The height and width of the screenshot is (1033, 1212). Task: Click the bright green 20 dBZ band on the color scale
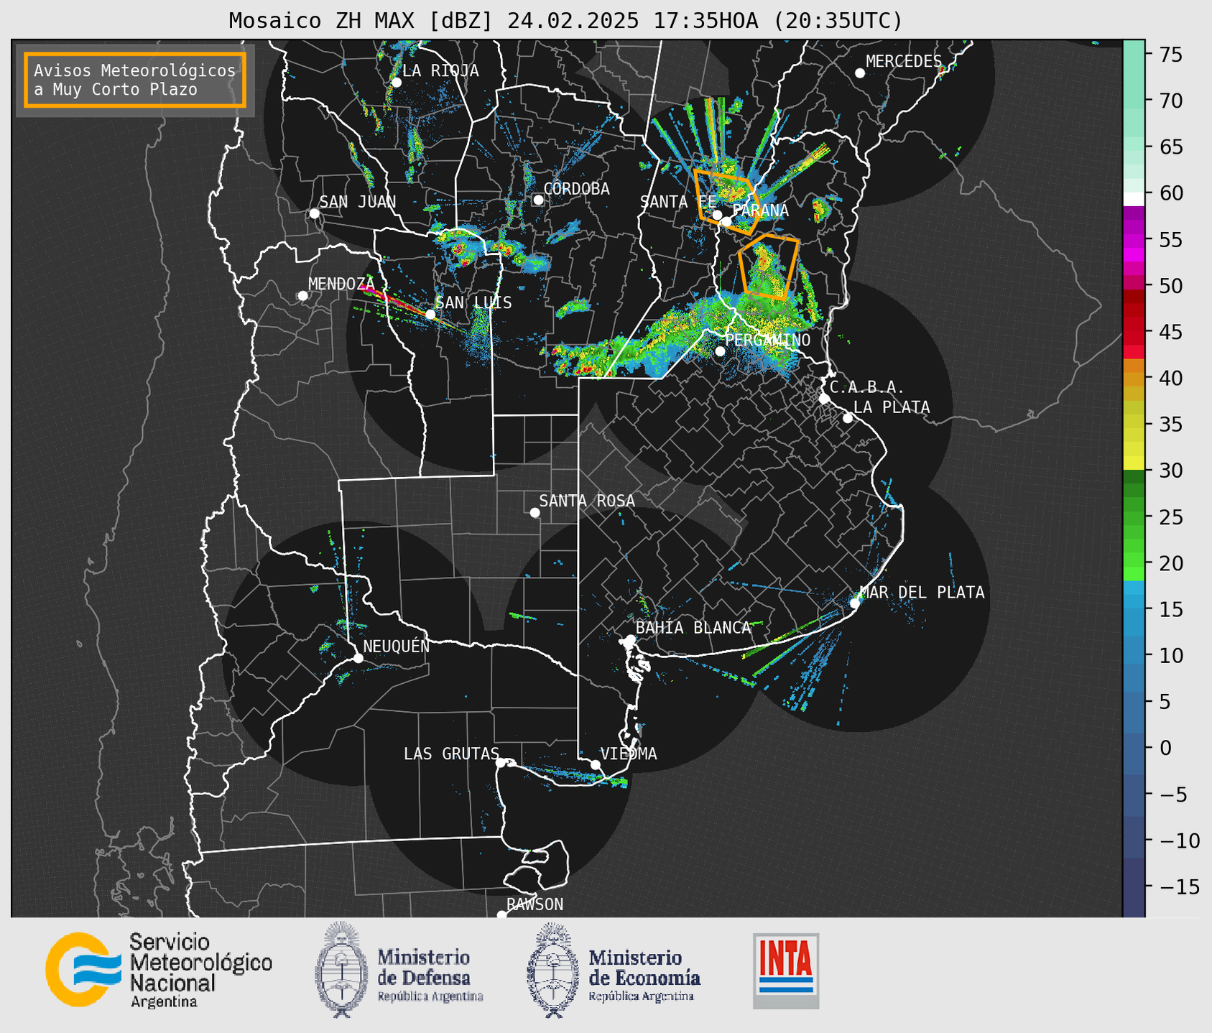click(1134, 573)
